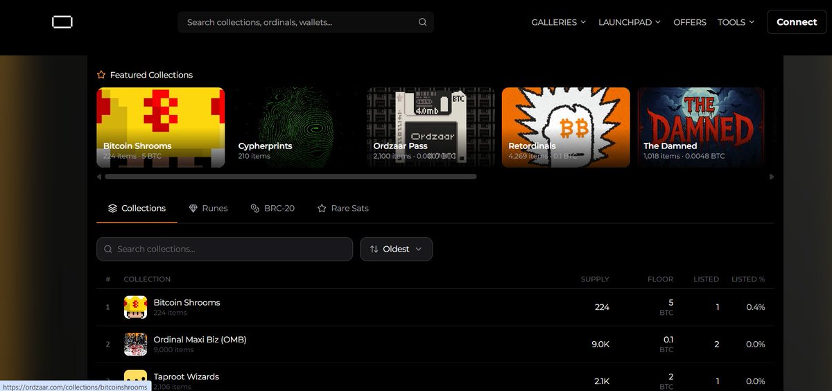Click the Rare Sats tab star icon
Screen dimensions: 832x391
click(x=322, y=208)
